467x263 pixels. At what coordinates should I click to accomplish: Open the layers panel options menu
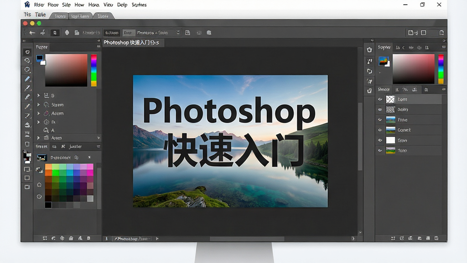click(x=443, y=89)
